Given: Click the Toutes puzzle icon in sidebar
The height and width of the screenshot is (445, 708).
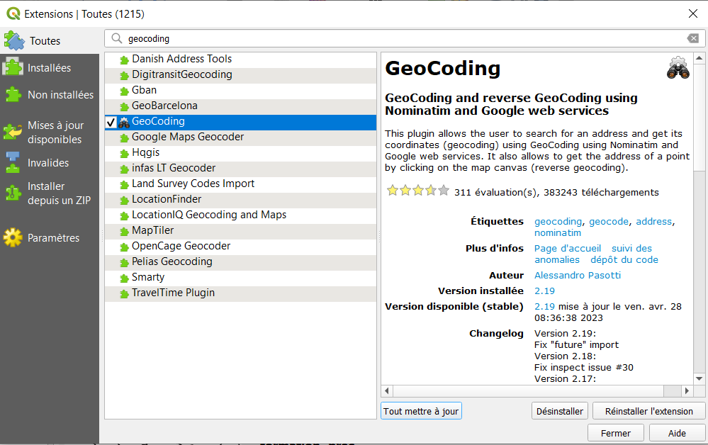Looking at the screenshot, I should (x=14, y=40).
